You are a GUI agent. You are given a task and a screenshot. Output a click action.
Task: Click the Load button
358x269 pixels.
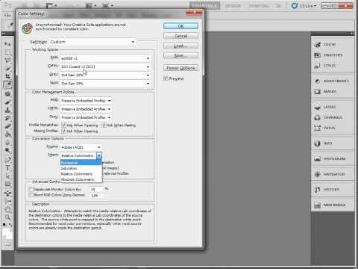[180, 46]
